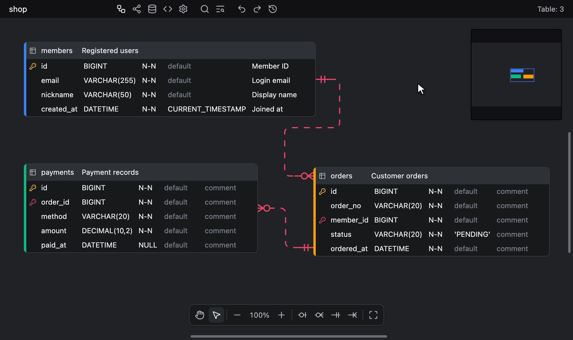Choose one-or-many relationship tool
This screenshot has height=340, width=573.
coord(352,315)
